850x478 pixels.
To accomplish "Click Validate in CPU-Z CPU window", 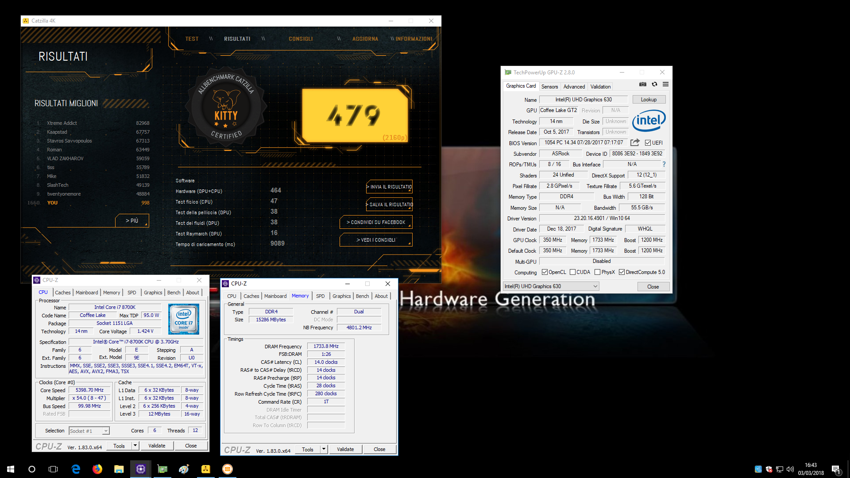I will (x=157, y=446).
